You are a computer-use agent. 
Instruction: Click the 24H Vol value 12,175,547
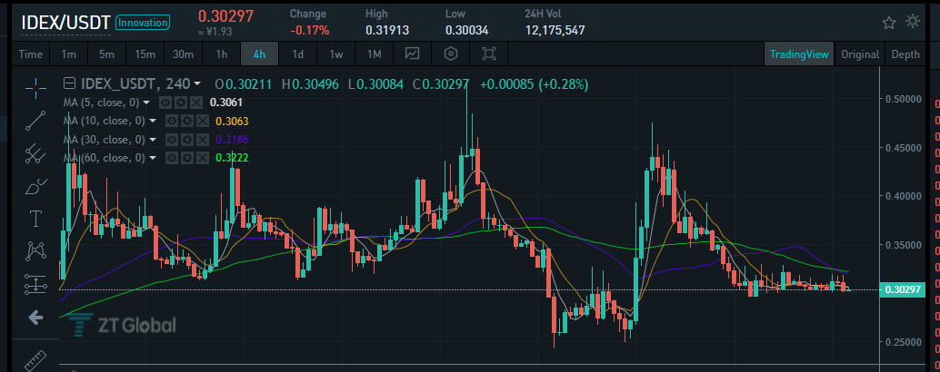(555, 30)
